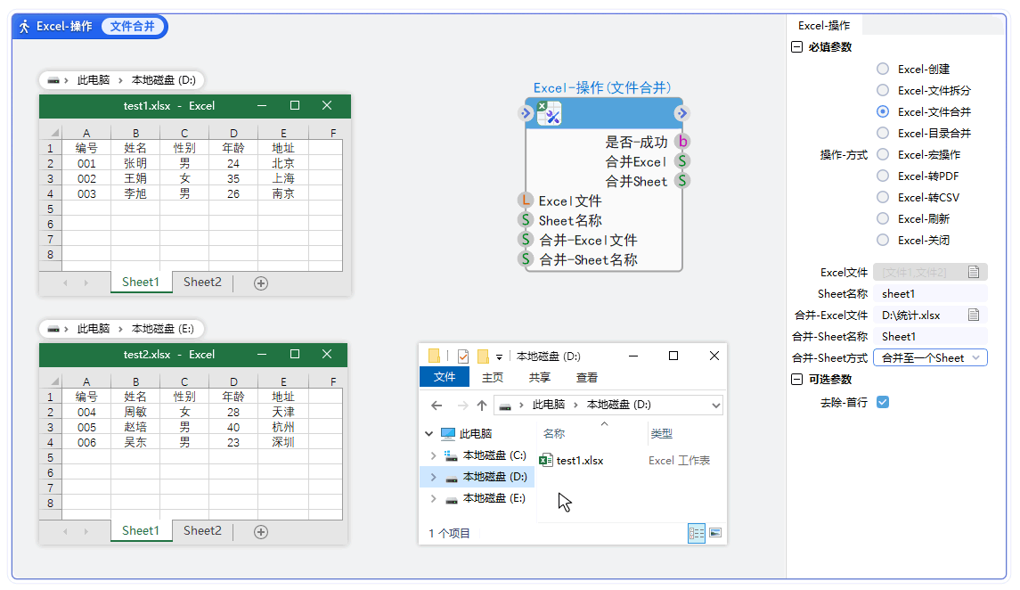This screenshot has width=1020, height=590.
Task: Switch to Sheet2 tab in test2.xlsx
Action: point(202,531)
